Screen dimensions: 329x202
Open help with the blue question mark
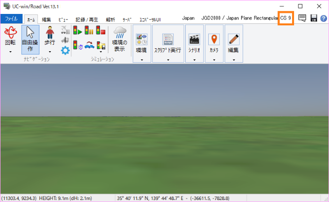coord(324,18)
